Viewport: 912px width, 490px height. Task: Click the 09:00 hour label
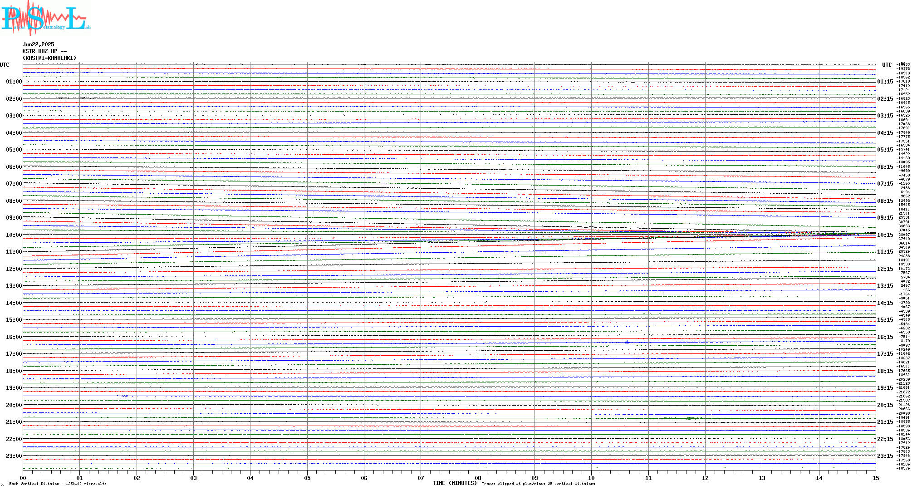click(x=14, y=218)
